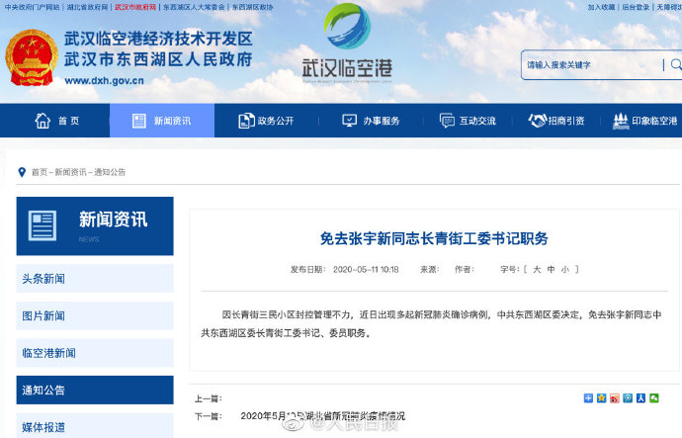
Task: Set font size to 大
Action: coord(537,269)
